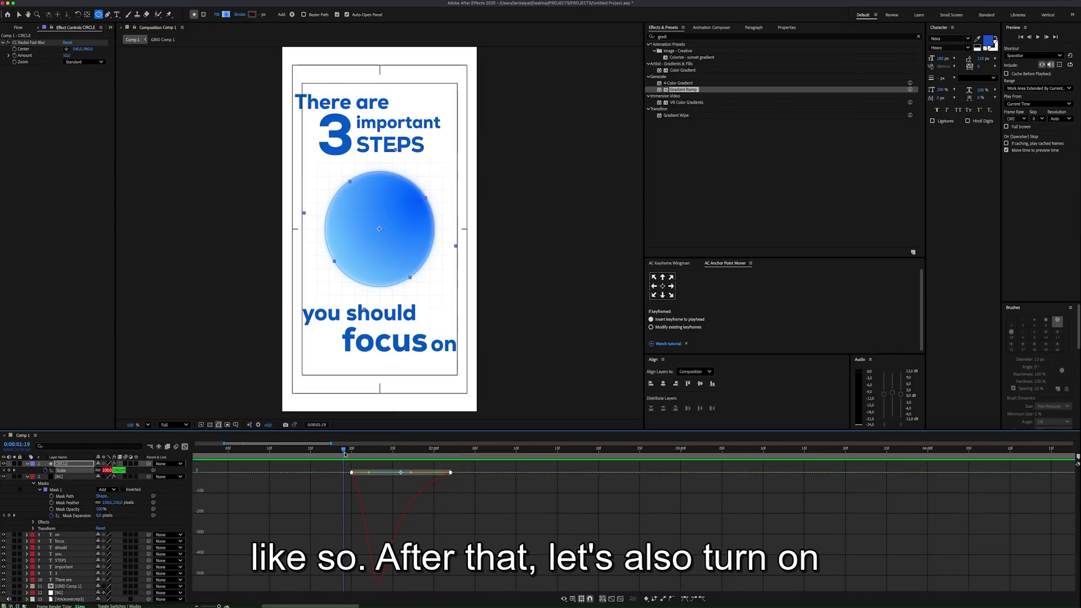This screenshot has height=608, width=1081.
Task: Click the anchor point center icon
Action: point(662,286)
